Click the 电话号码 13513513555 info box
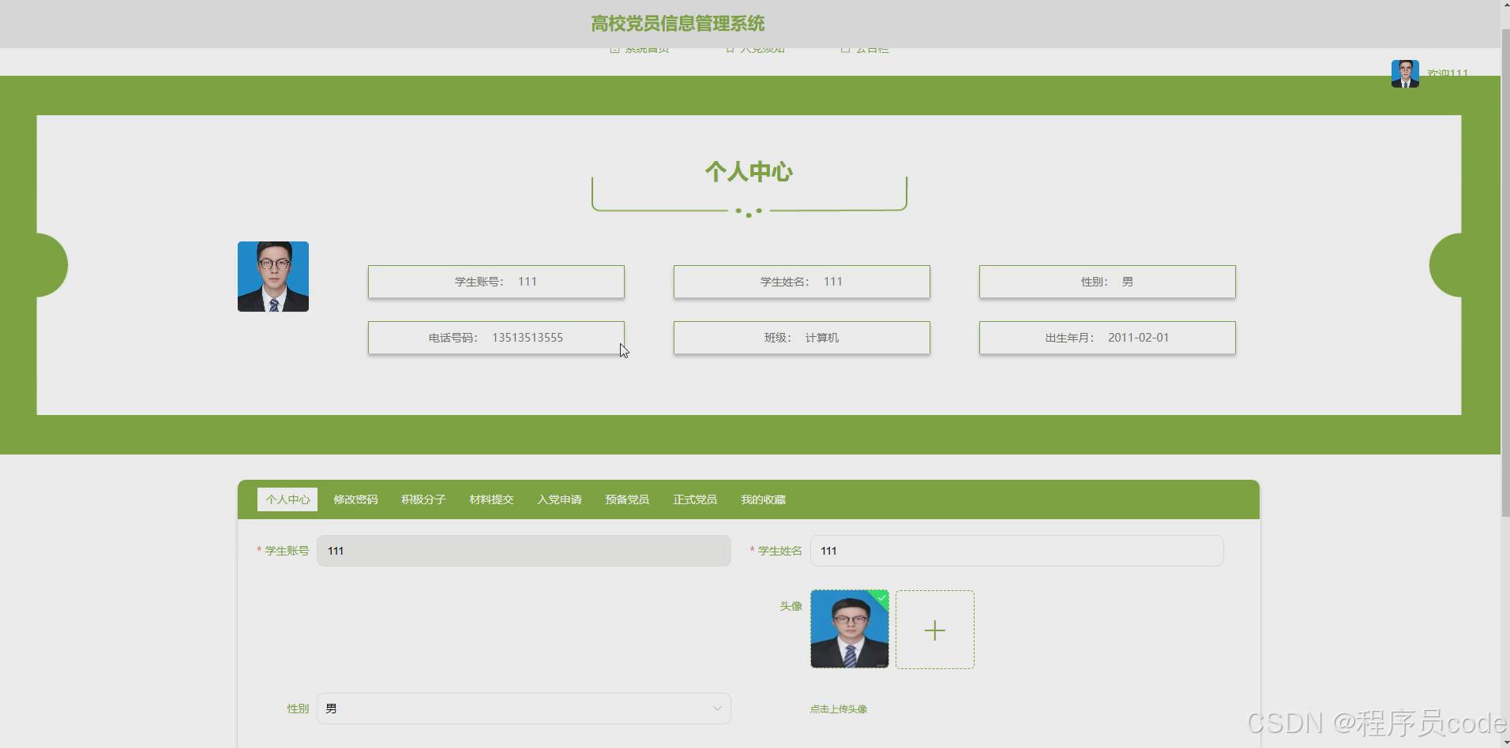The width and height of the screenshot is (1510, 748). [496, 338]
